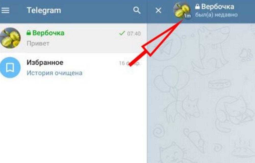
Task: Click the Telegram title in header
Action: (x=44, y=10)
